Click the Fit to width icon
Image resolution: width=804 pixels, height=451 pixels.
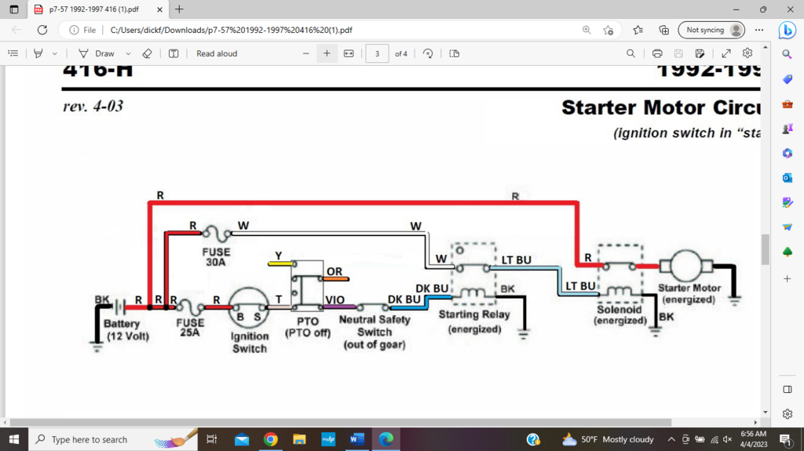349,53
